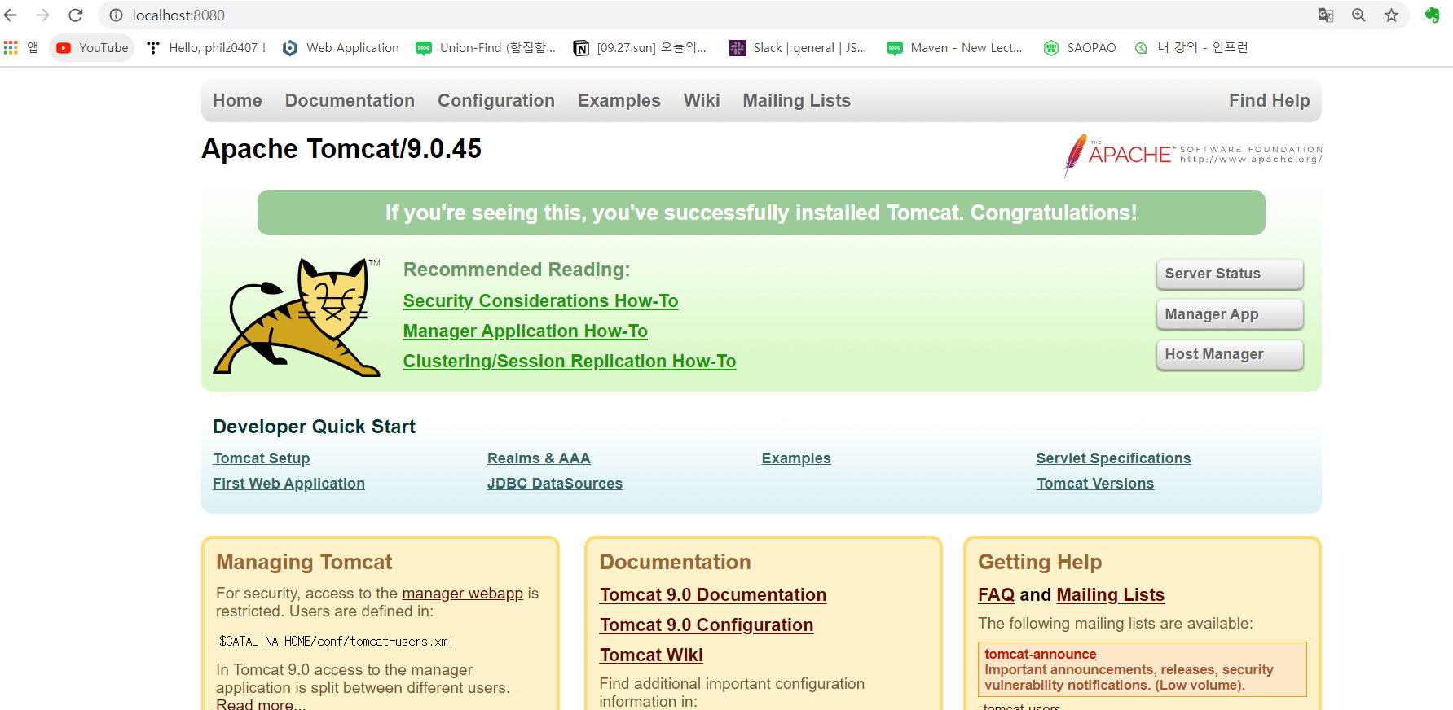
Task: Open the Tomcat Wiki link
Action: pos(651,655)
